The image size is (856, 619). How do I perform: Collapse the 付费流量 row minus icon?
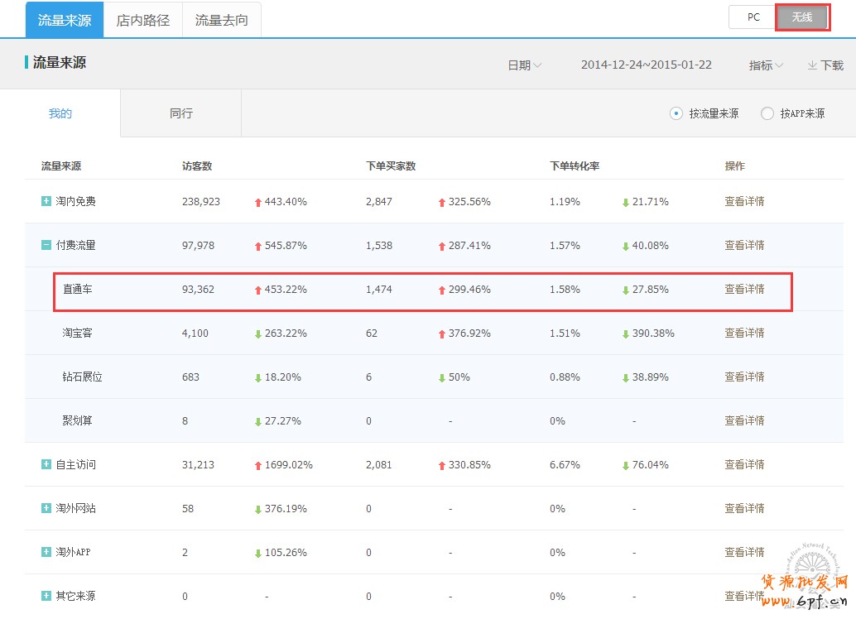pyautogui.click(x=46, y=245)
